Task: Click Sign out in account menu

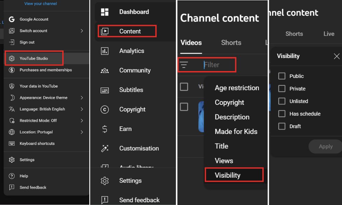Action: [27, 42]
